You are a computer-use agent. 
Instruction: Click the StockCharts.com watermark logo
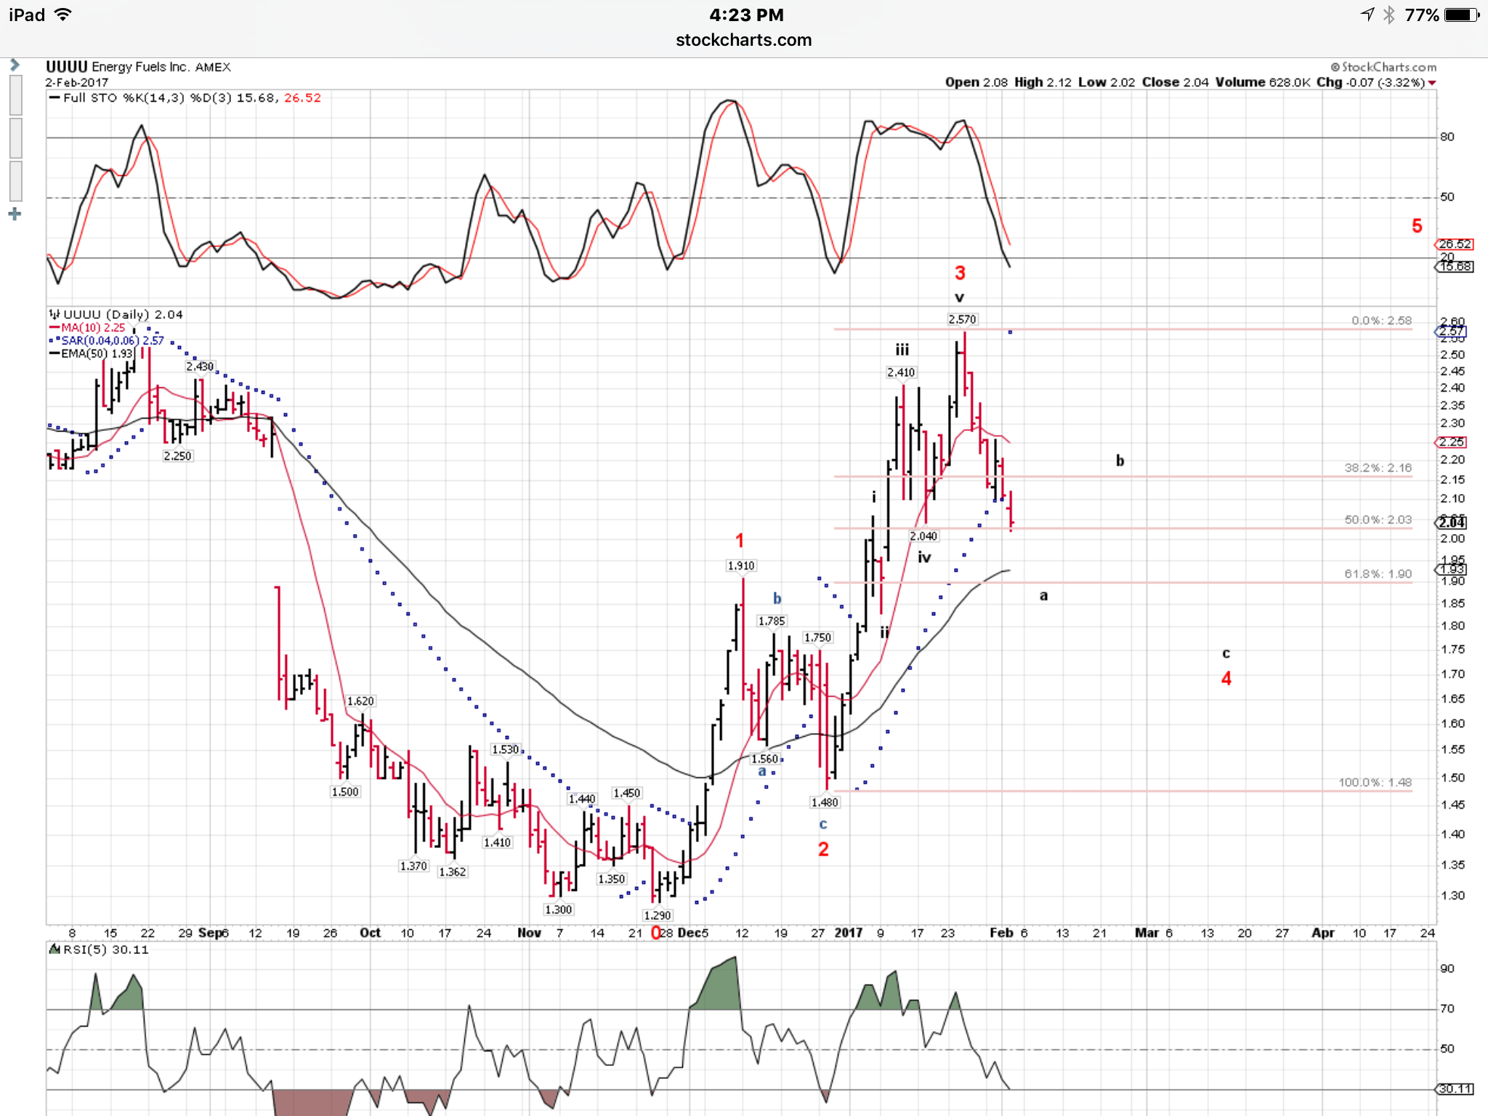[1383, 67]
